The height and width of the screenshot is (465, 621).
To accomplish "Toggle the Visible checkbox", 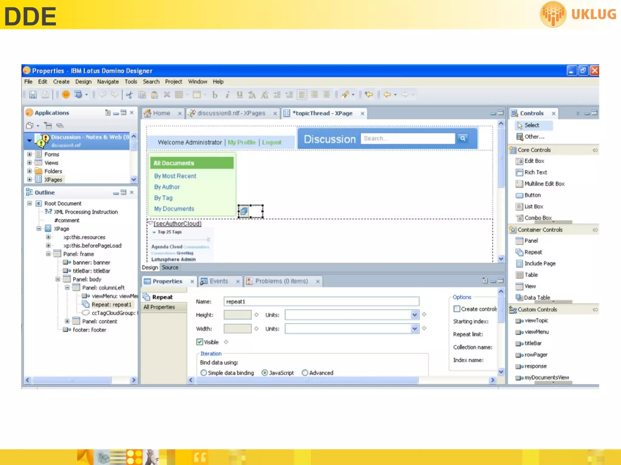I will pyautogui.click(x=200, y=342).
